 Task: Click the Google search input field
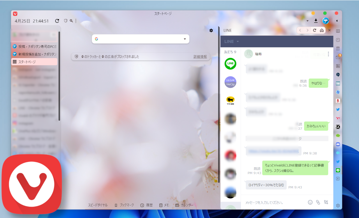click(x=141, y=39)
